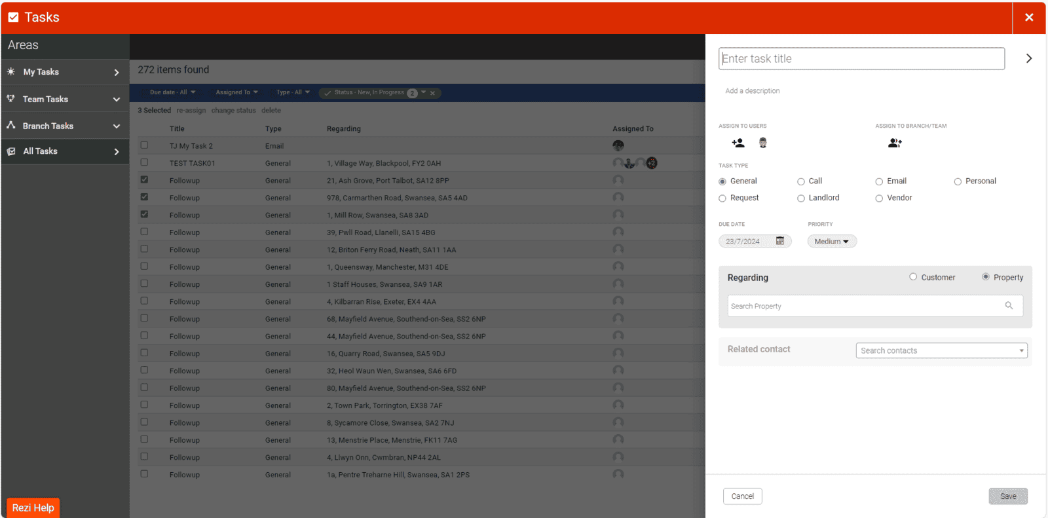Click assignee icon on 978, Carmarthen Road row
Screen dimensions: 1048x518
point(618,197)
